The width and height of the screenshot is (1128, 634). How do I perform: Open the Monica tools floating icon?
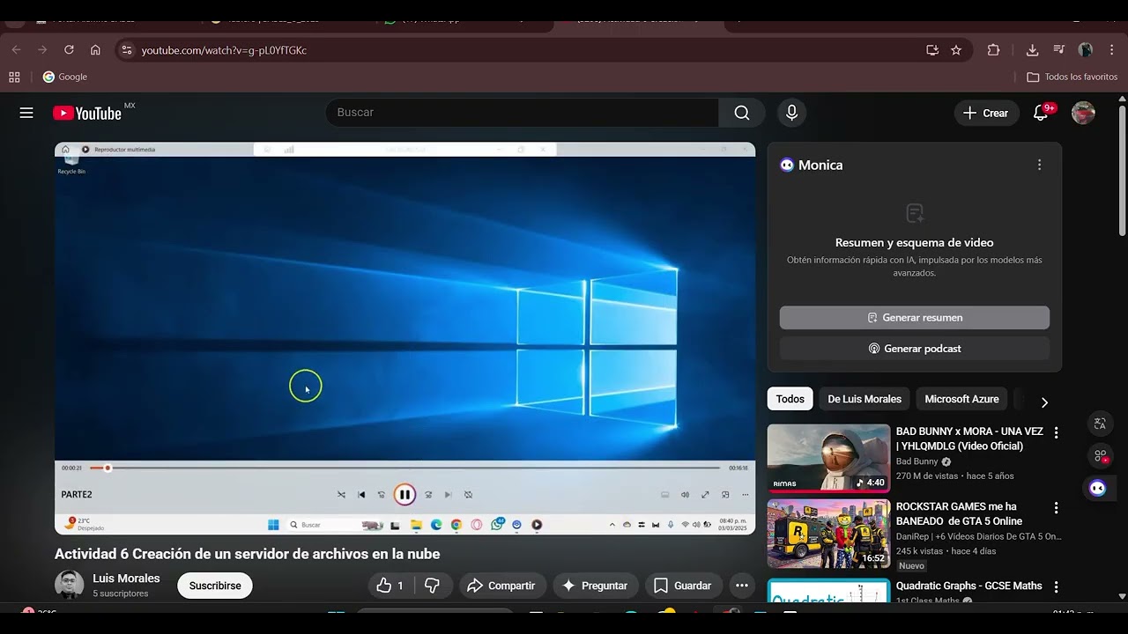1100,455
